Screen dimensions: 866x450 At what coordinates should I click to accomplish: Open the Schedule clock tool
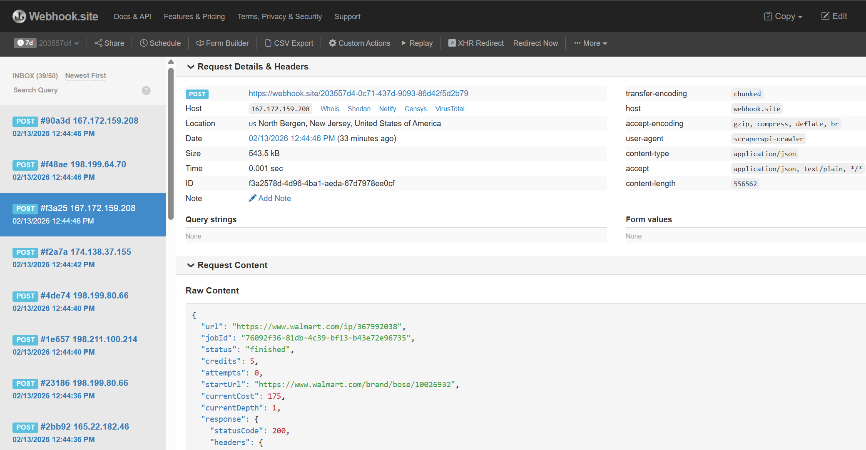[x=160, y=43]
